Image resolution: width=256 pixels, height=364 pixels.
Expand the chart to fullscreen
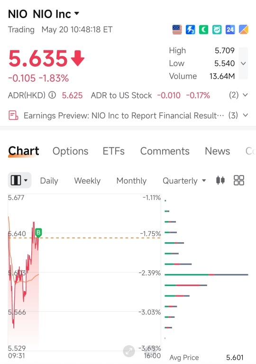(x=129, y=351)
